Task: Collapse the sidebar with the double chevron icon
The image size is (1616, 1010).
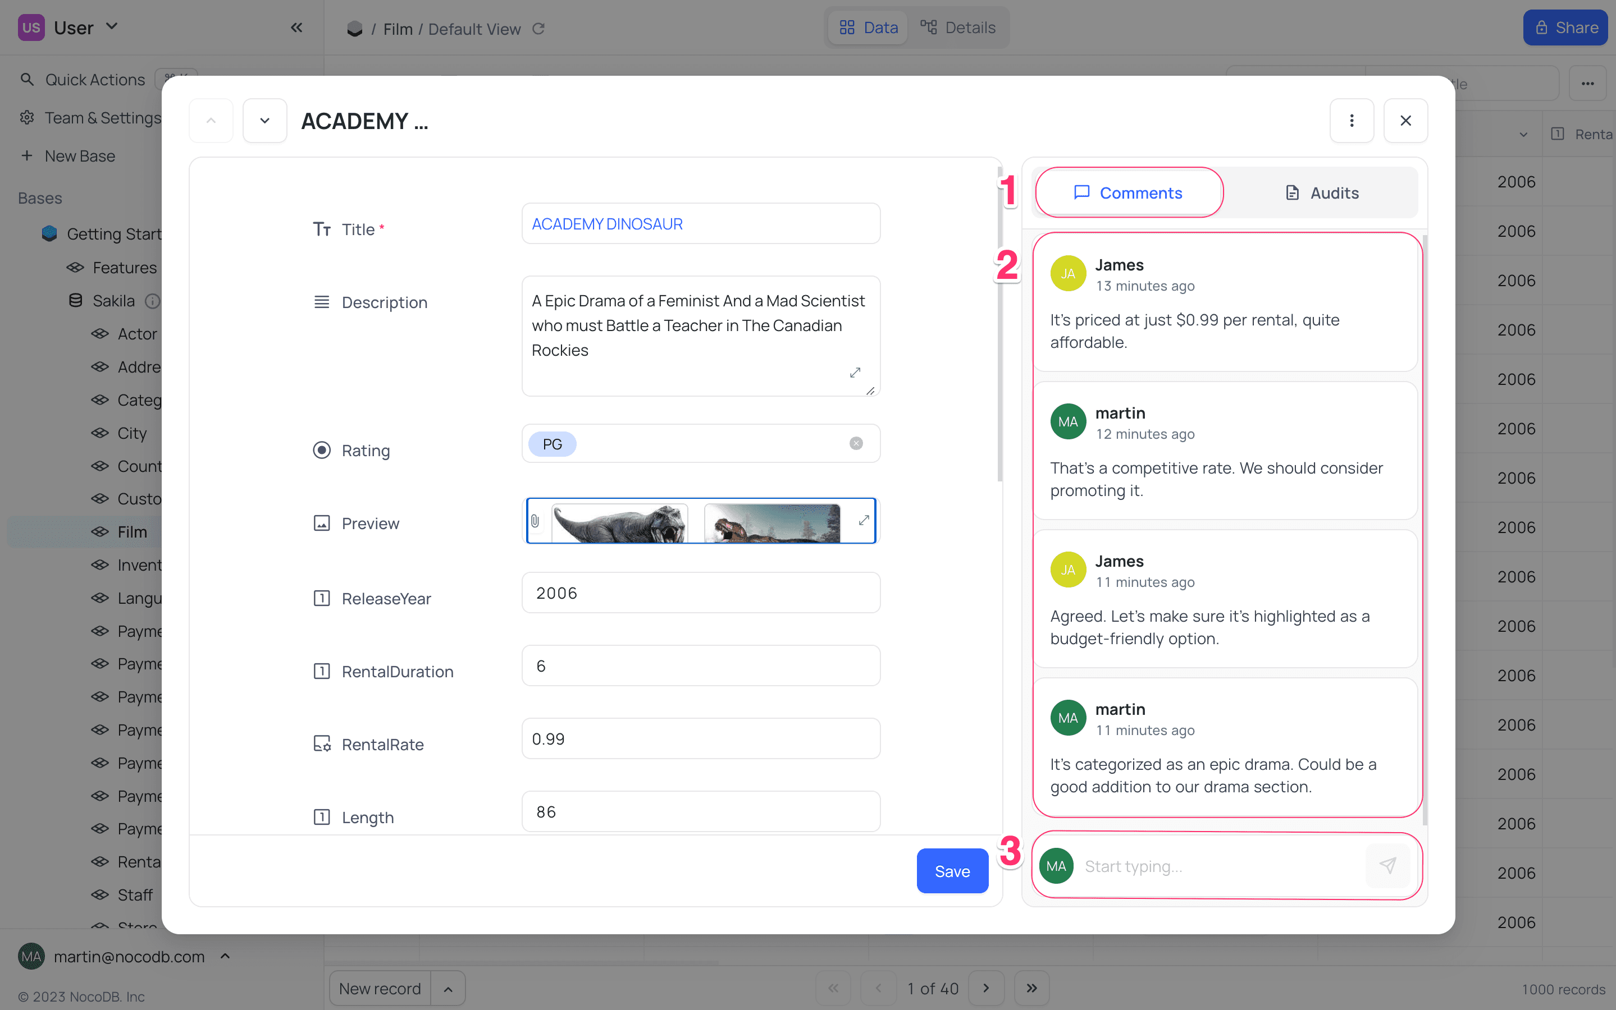Action: click(296, 27)
